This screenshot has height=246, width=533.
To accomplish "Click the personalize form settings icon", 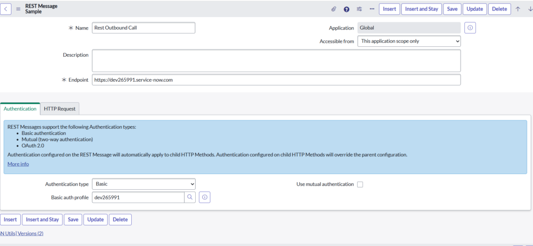I will (359, 9).
